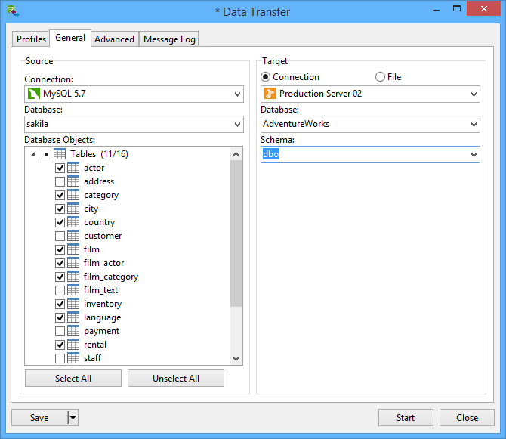This screenshot has height=439, width=506.
Task: Click the Unselect All button
Action: point(176,378)
